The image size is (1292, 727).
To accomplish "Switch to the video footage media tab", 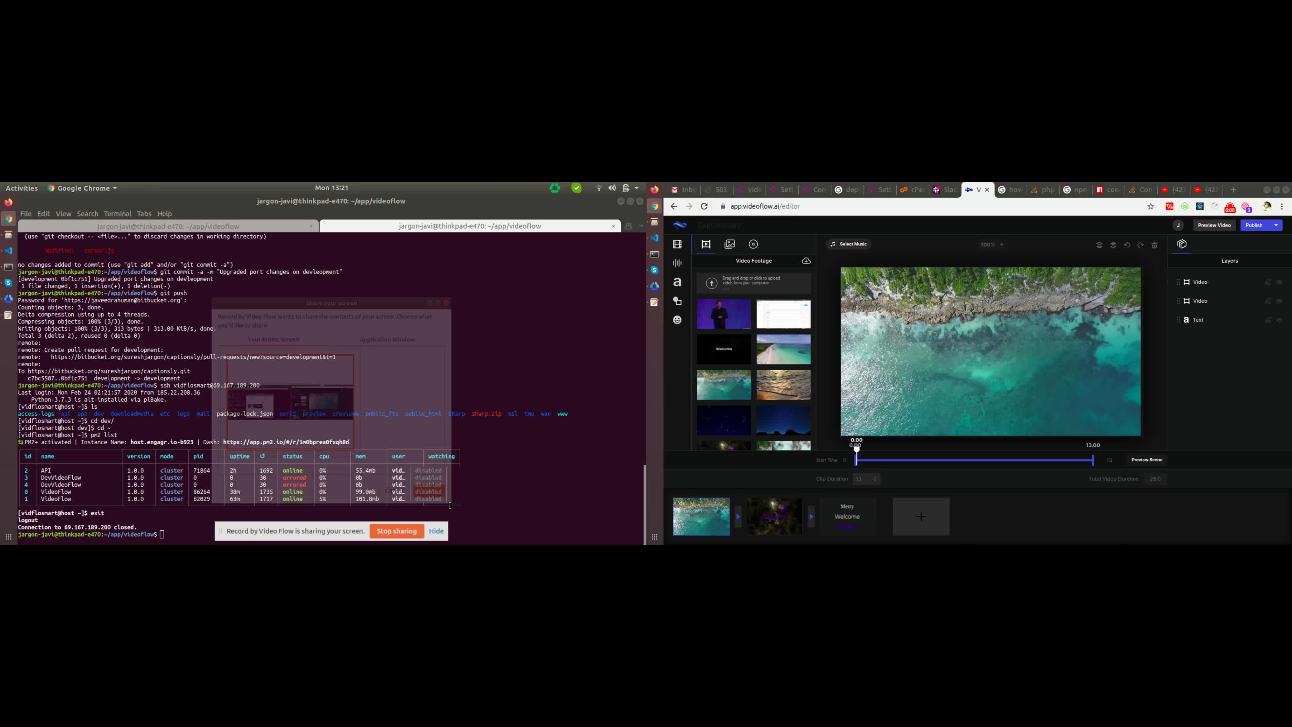I will 706,244.
